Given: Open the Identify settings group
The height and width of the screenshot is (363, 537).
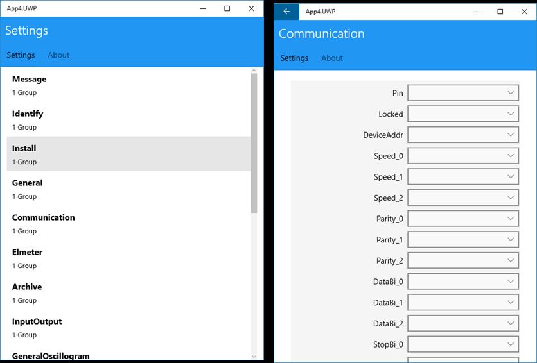Looking at the screenshot, I should click(128, 120).
